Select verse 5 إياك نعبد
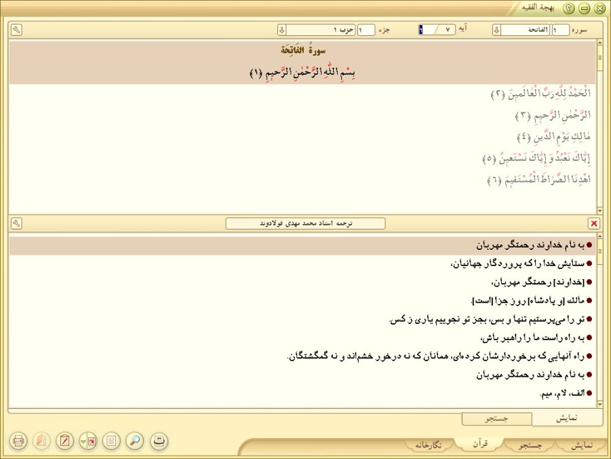Viewport: 611px width, 459px height. [x=536, y=158]
